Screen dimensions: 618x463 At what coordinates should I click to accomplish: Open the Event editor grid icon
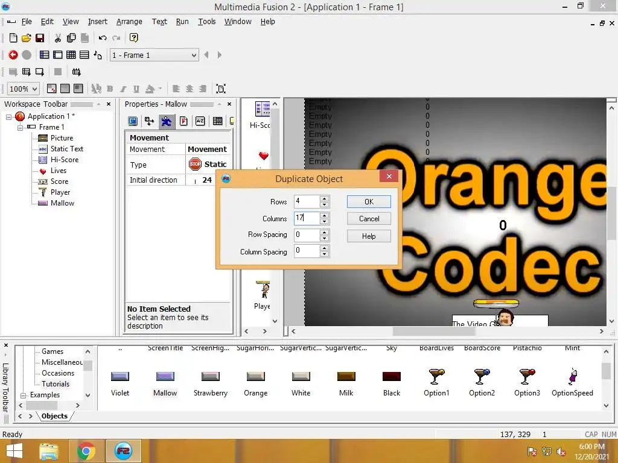[x=71, y=55]
